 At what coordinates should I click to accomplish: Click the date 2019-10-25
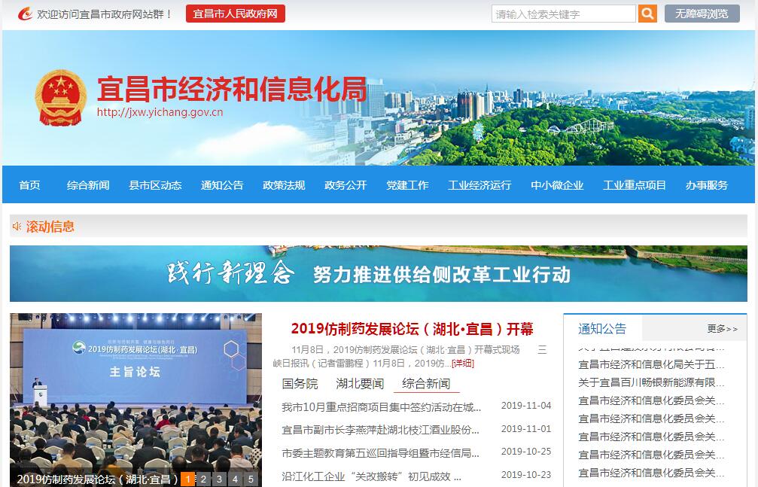(526, 452)
